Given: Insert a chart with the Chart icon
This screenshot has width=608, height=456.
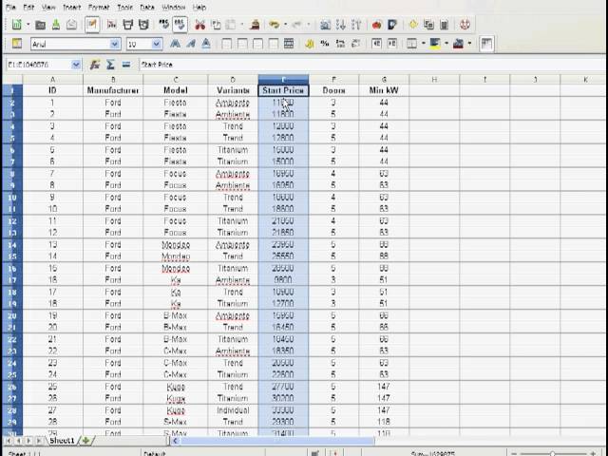Looking at the screenshot, I should [x=376, y=25].
